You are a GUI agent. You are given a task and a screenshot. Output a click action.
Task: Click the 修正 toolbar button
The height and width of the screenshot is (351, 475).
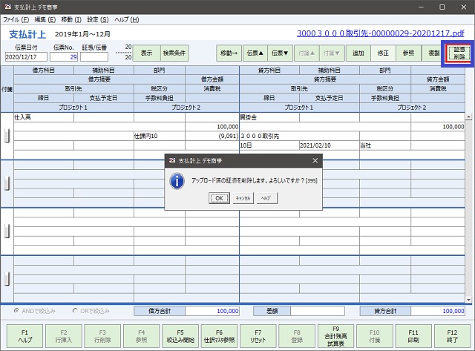pyautogui.click(x=383, y=53)
